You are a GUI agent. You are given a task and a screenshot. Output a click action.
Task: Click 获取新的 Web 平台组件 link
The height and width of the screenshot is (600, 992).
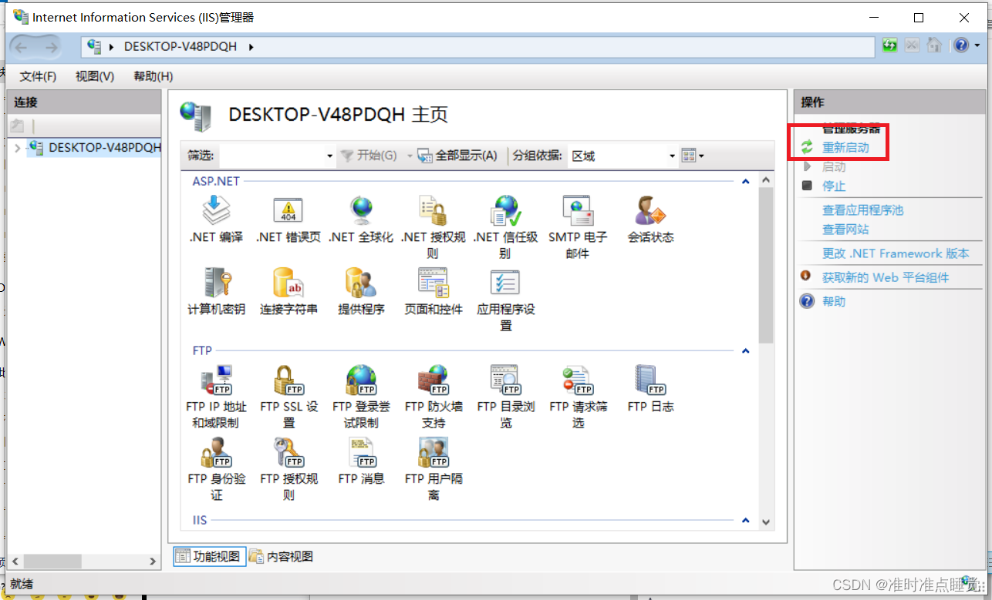coord(886,277)
